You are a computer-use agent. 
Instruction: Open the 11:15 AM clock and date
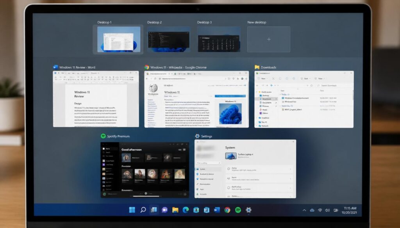click(x=350, y=210)
